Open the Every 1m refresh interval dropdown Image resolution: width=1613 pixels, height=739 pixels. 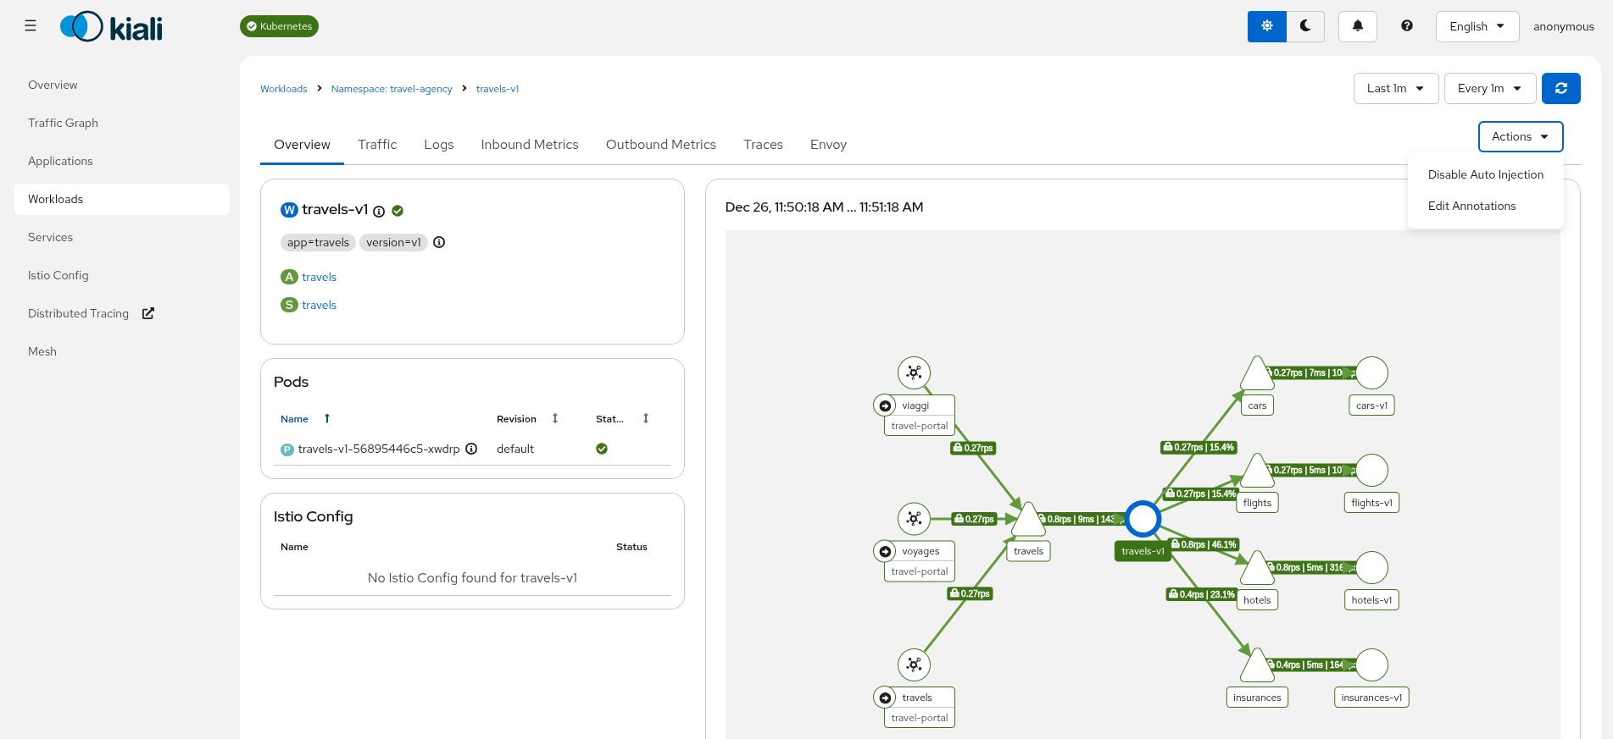point(1488,89)
